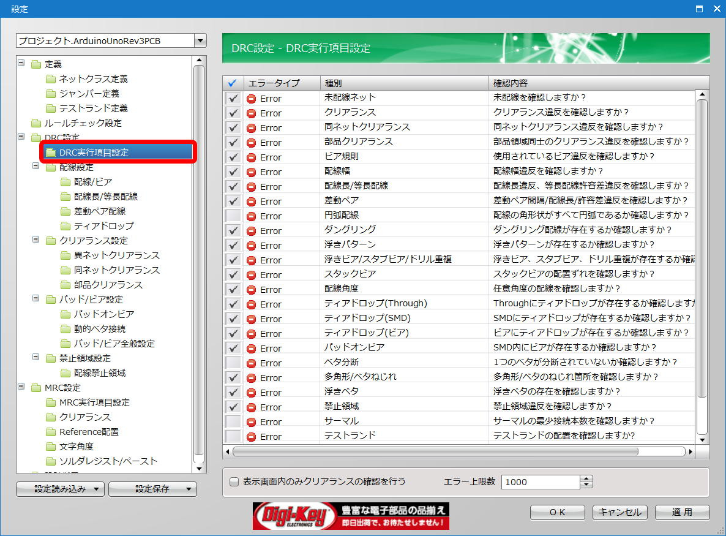
Task: Collapse the MRC設定 tree node
Action: click(x=21, y=387)
